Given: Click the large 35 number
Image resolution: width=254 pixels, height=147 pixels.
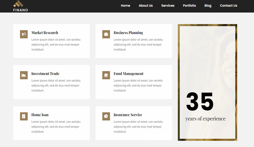Looking at the screenshot, I should pyautogui.click(x=200, y=101).
